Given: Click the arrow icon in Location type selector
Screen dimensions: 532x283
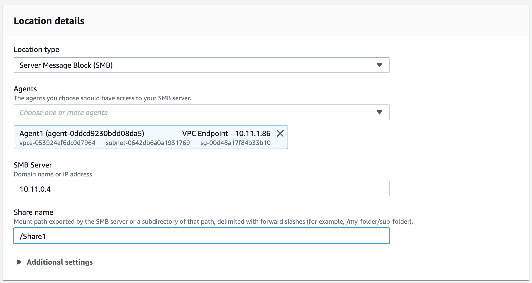Looking at the screenshot, I should click(379, 65).
